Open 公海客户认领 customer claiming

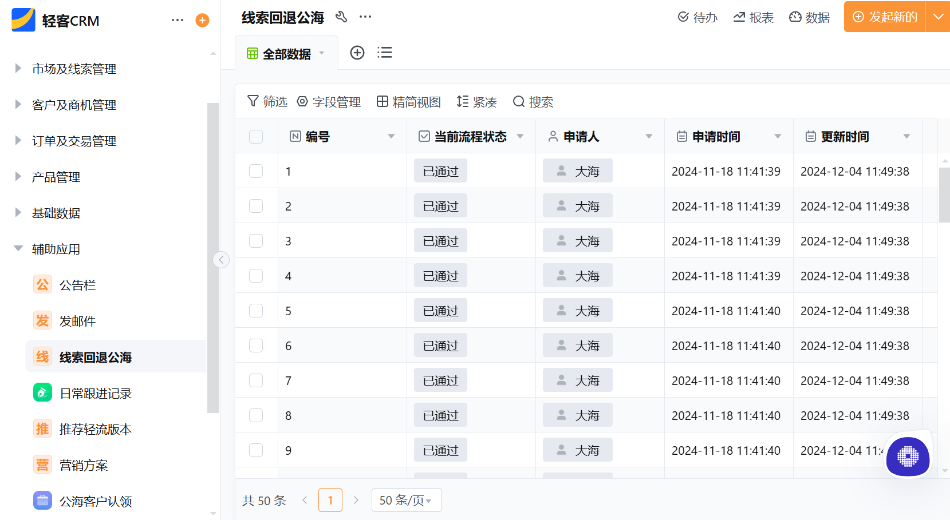pos(96,501)
